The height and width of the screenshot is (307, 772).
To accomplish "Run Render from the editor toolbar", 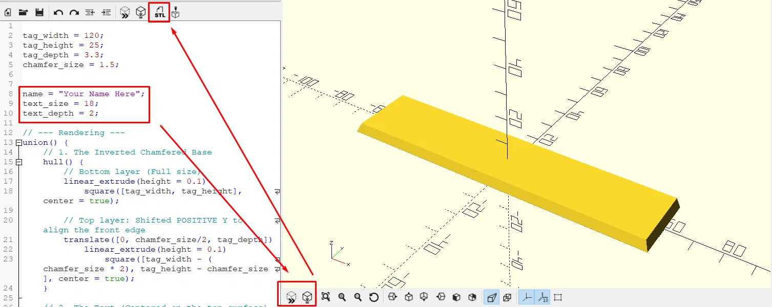I will [x=140, y=12].
